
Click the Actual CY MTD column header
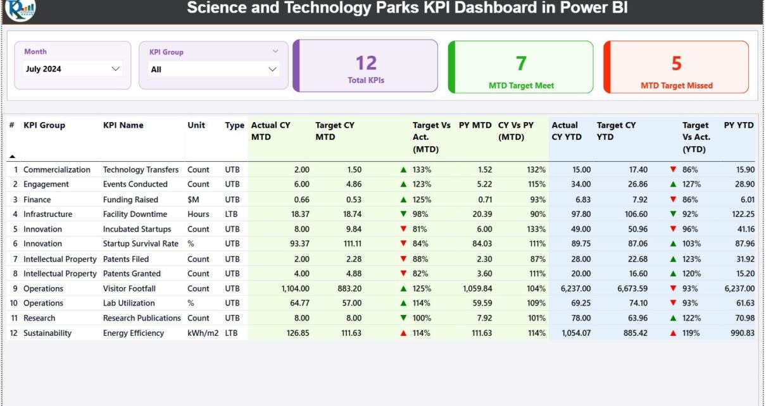pos(270,131)
